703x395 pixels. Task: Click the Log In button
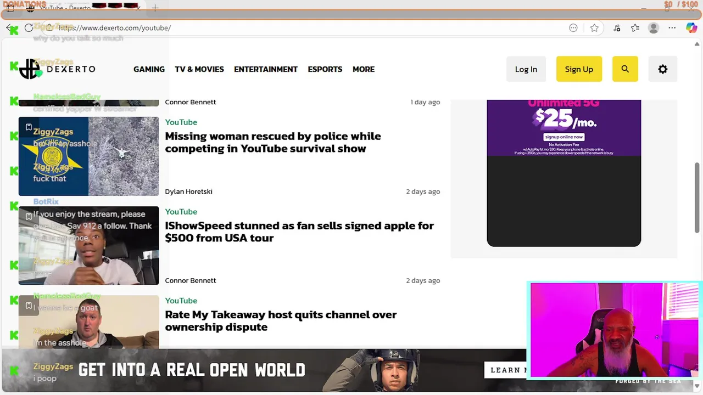tap(526, 69)
